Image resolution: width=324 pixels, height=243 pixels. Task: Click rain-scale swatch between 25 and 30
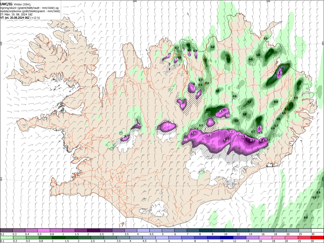point(305,237)
